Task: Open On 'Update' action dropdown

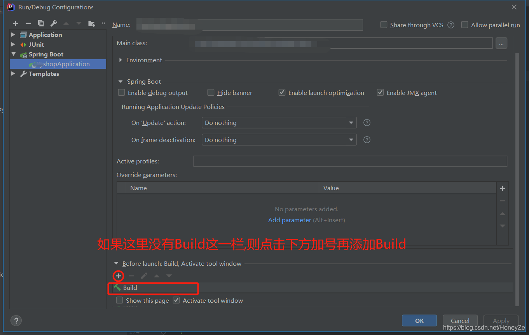Action: pyautogui.click(x=279, y=123)
